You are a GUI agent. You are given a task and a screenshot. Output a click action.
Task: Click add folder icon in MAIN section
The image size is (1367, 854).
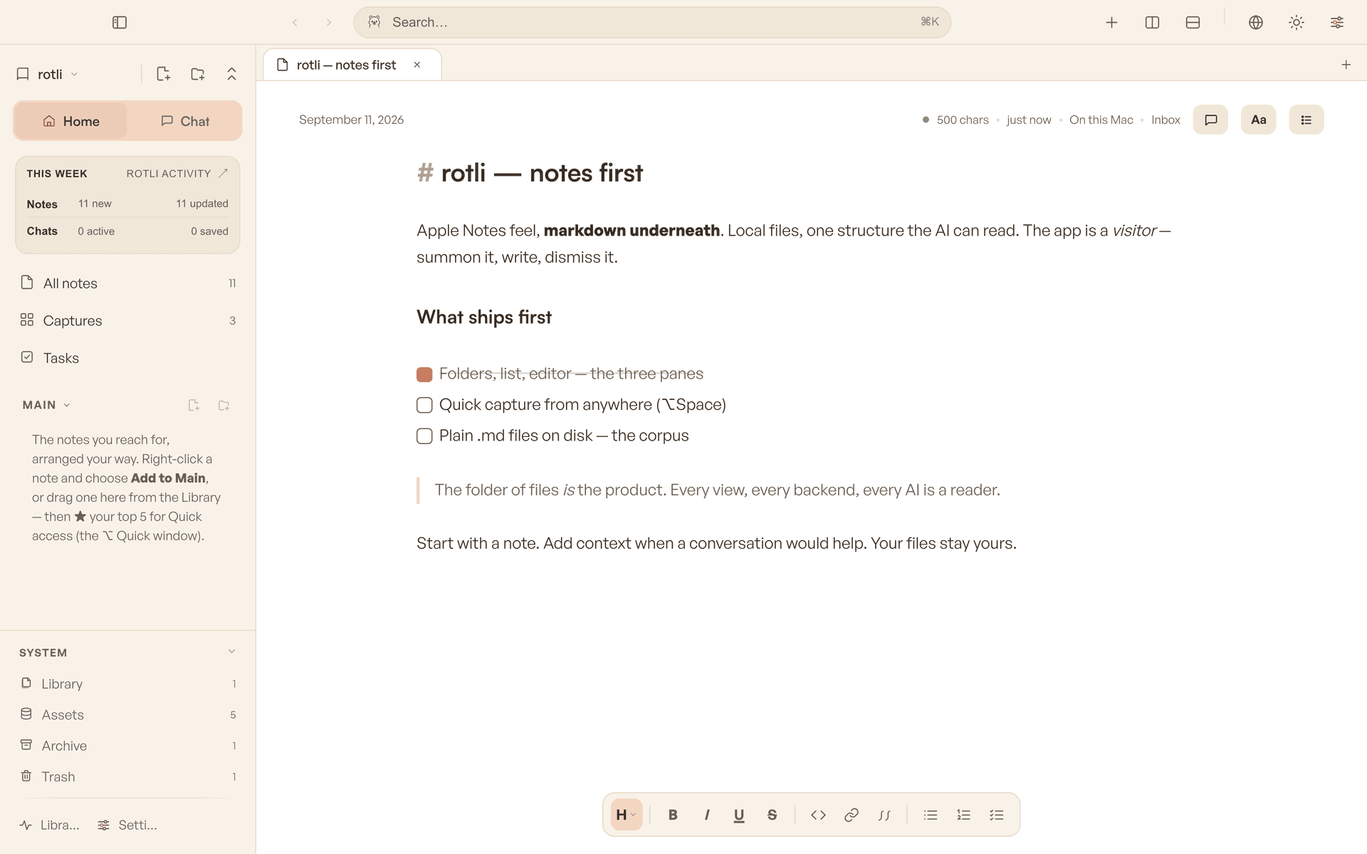click(x=224, y=405)
